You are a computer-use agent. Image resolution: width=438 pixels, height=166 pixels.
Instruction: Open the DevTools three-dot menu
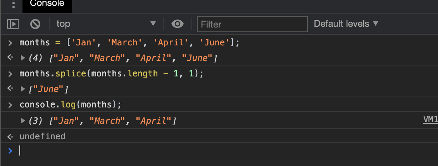coord(14,4)
